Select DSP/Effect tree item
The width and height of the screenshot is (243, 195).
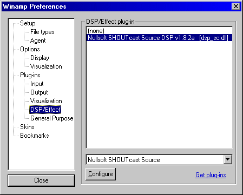point(45,110)
